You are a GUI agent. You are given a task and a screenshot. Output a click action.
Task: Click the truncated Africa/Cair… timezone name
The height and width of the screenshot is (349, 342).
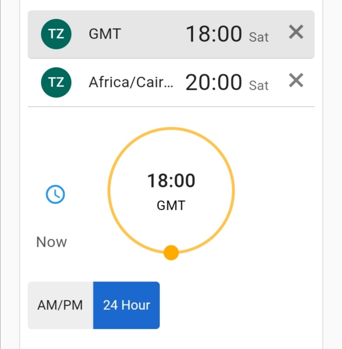[131, 83]
